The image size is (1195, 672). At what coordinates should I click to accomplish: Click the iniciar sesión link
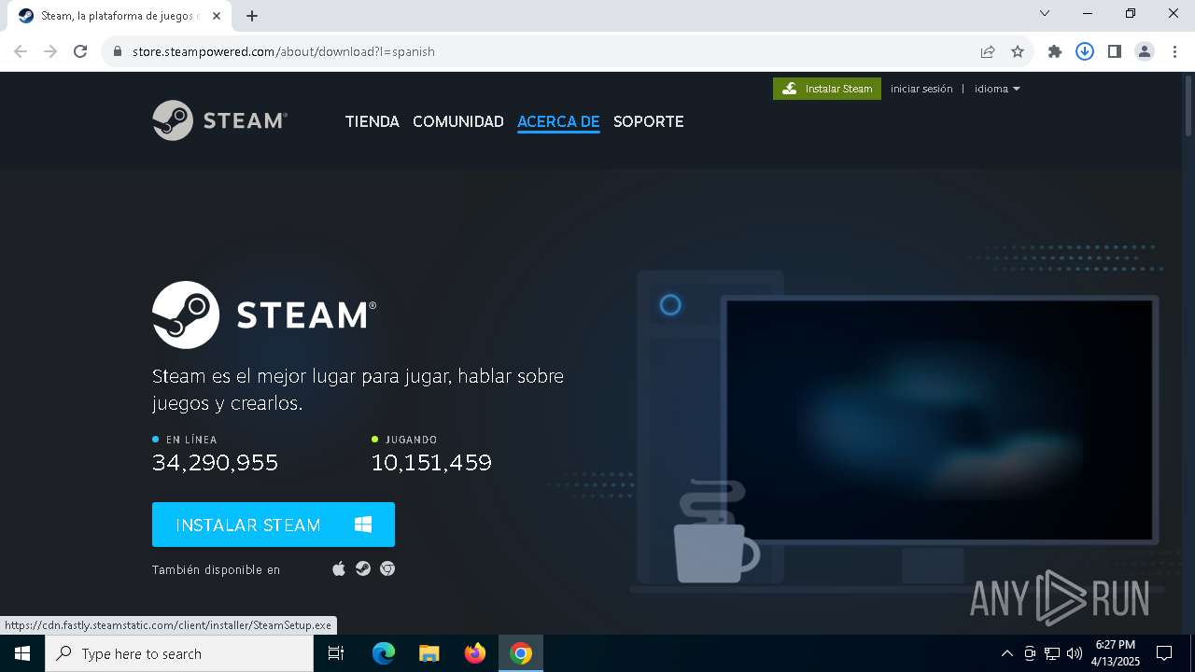921,89
